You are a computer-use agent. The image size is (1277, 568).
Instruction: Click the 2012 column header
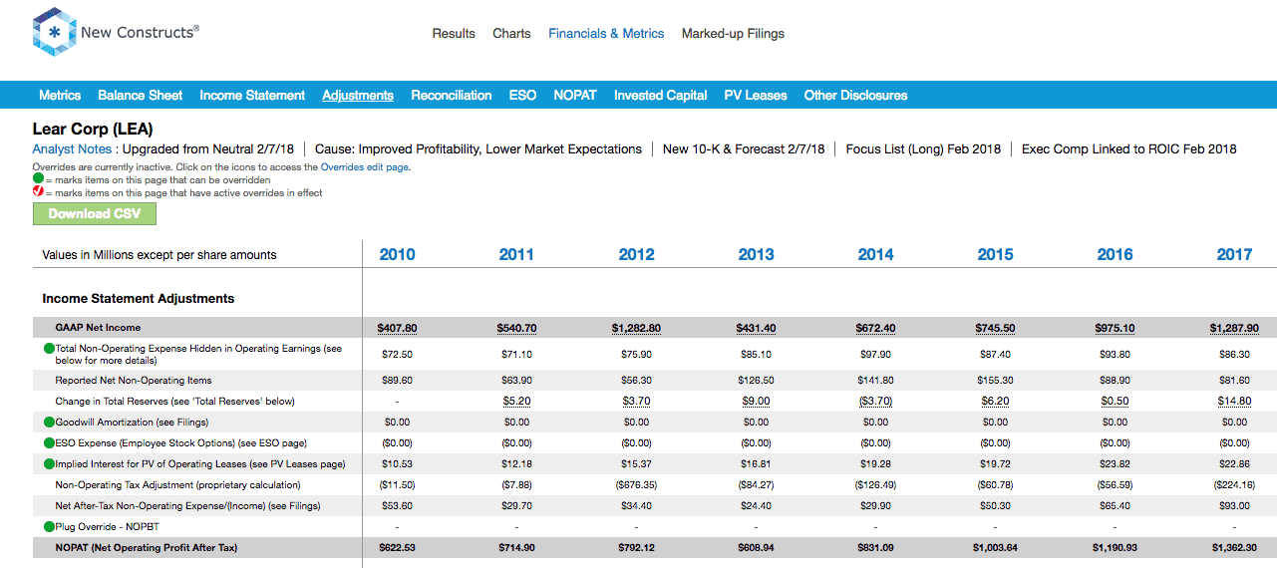(x=636, y=255)
